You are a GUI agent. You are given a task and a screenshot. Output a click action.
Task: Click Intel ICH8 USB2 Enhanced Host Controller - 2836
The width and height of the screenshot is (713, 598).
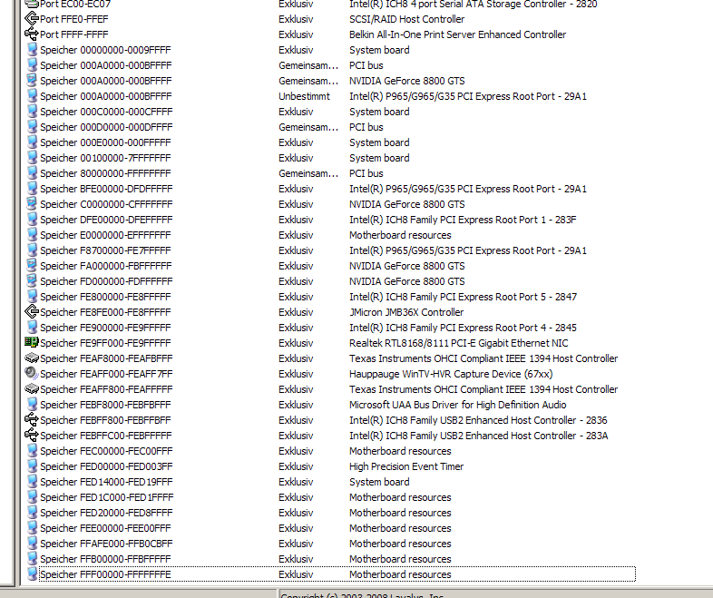[478, 420]
